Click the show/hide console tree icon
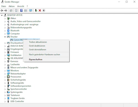This screenshot has height=107, width=138. pos(11,11)
